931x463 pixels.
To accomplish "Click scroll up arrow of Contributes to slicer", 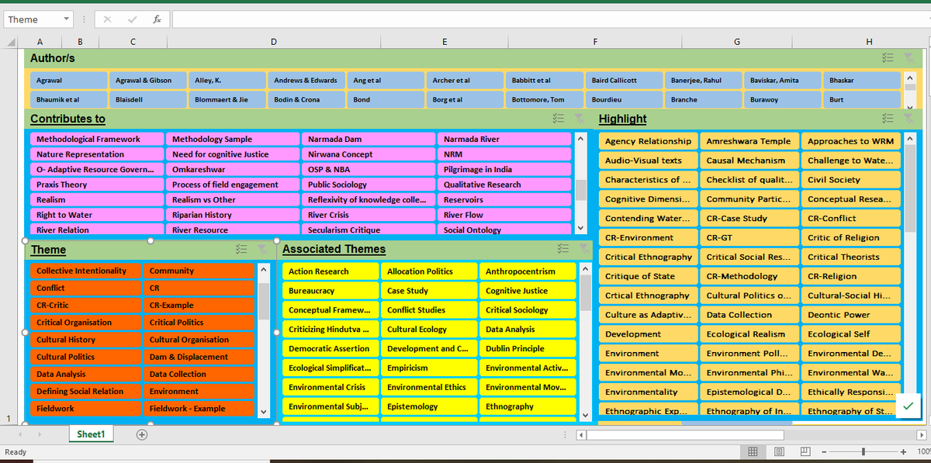I will 580,138.
